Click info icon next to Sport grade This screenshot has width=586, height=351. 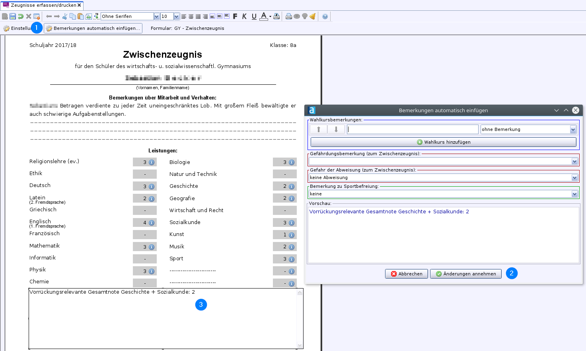click(292, 259)
